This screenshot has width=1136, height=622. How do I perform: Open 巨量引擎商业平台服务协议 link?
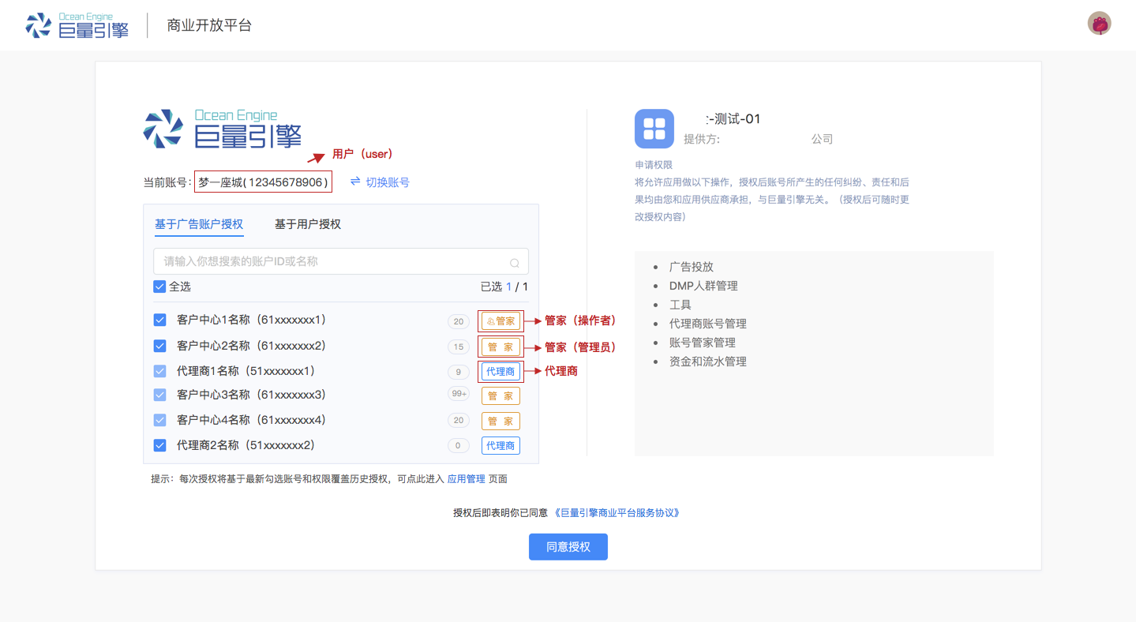pos(617,512)
